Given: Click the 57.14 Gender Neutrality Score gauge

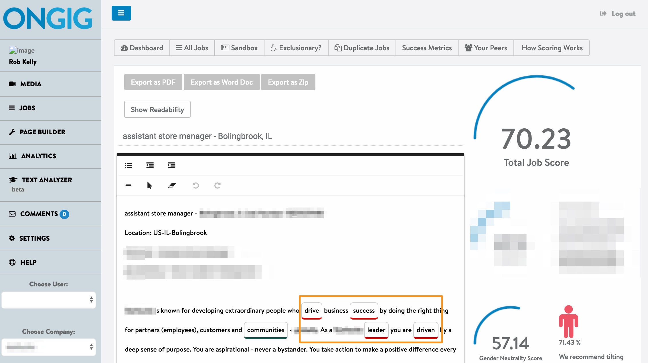Looking at the screenshot, I should point(511,334).
